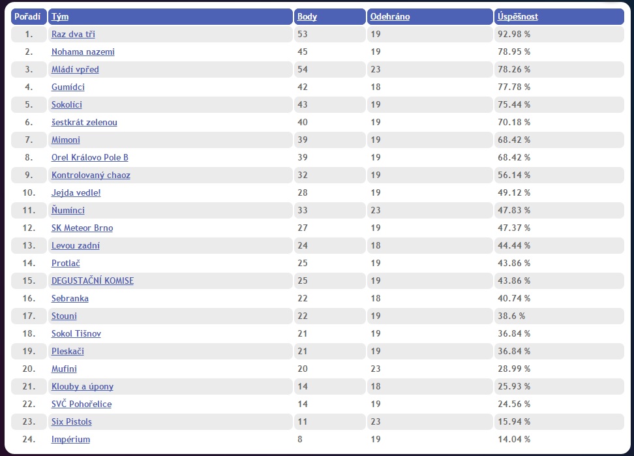Select the Sokolíci team link
The height and width of the screenshot is (456, 634).
click(x=67, y=104)
